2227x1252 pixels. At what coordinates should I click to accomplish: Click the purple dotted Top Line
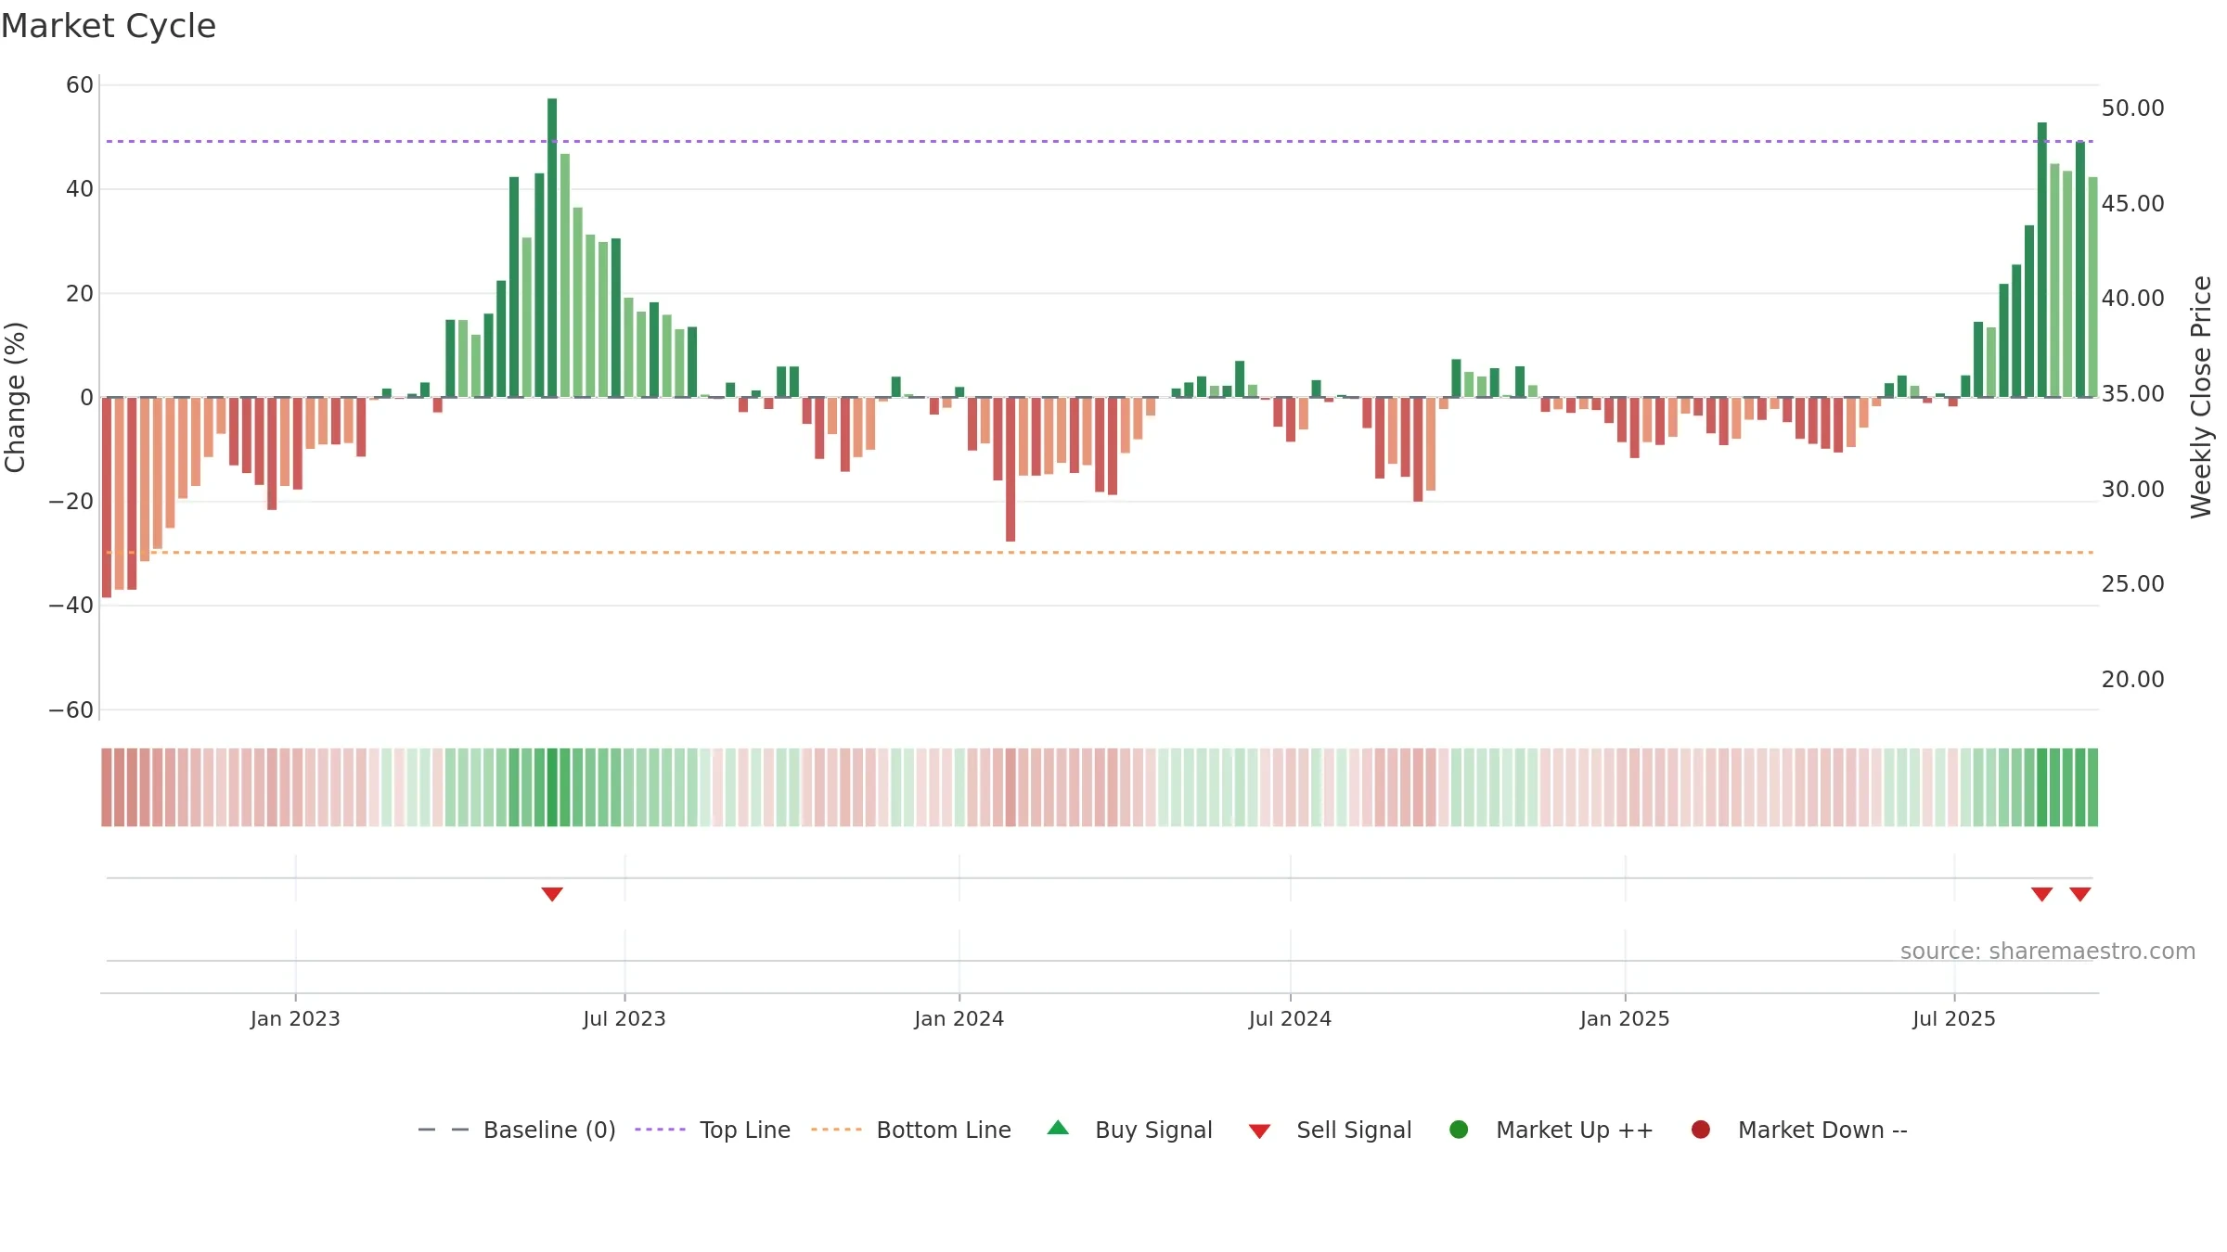click(x=1100, y=141)
